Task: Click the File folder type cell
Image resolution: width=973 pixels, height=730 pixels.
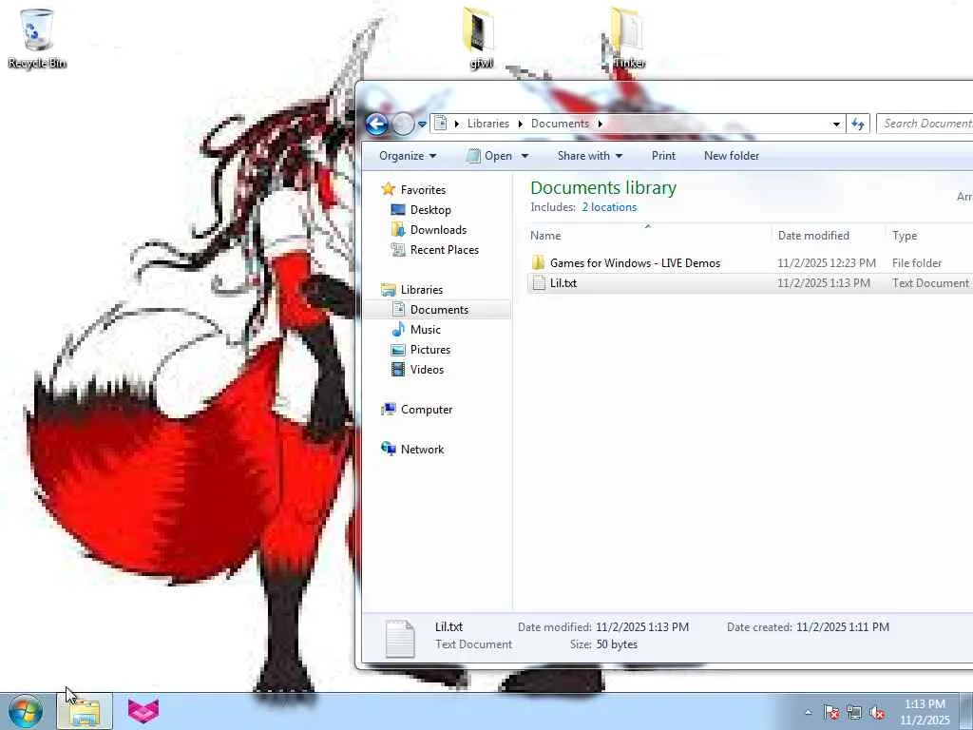Action: 917,263
